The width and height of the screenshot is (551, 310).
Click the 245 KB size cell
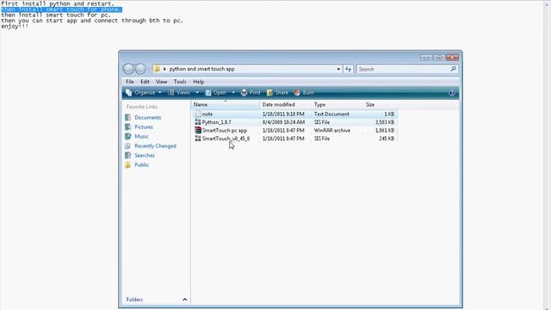387,139
